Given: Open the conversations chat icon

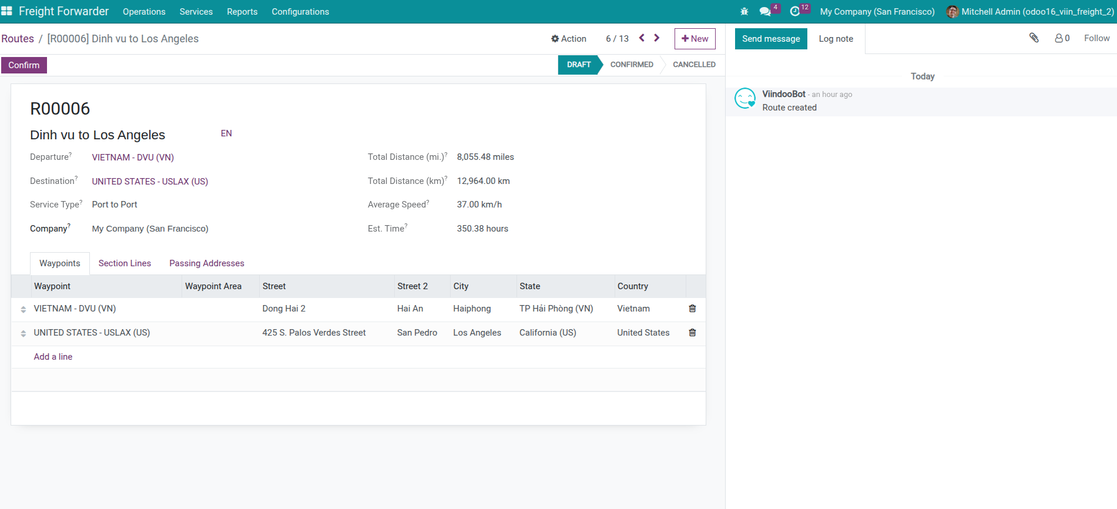Looking at the screenshot, I should (x=765, y=12).
